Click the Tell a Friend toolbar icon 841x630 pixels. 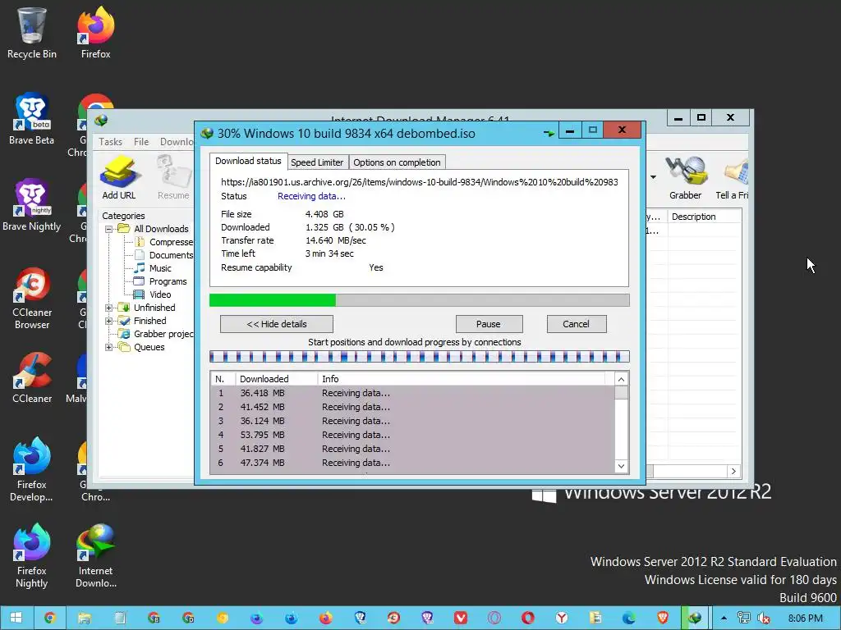[732, 177]
